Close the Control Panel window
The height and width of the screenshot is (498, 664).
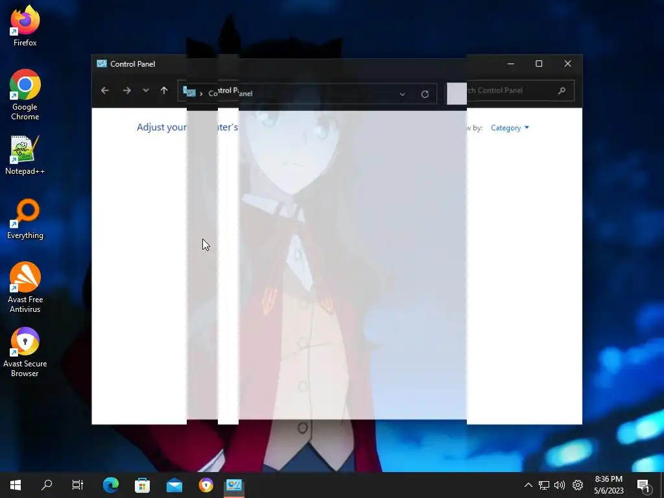point(568,64)
